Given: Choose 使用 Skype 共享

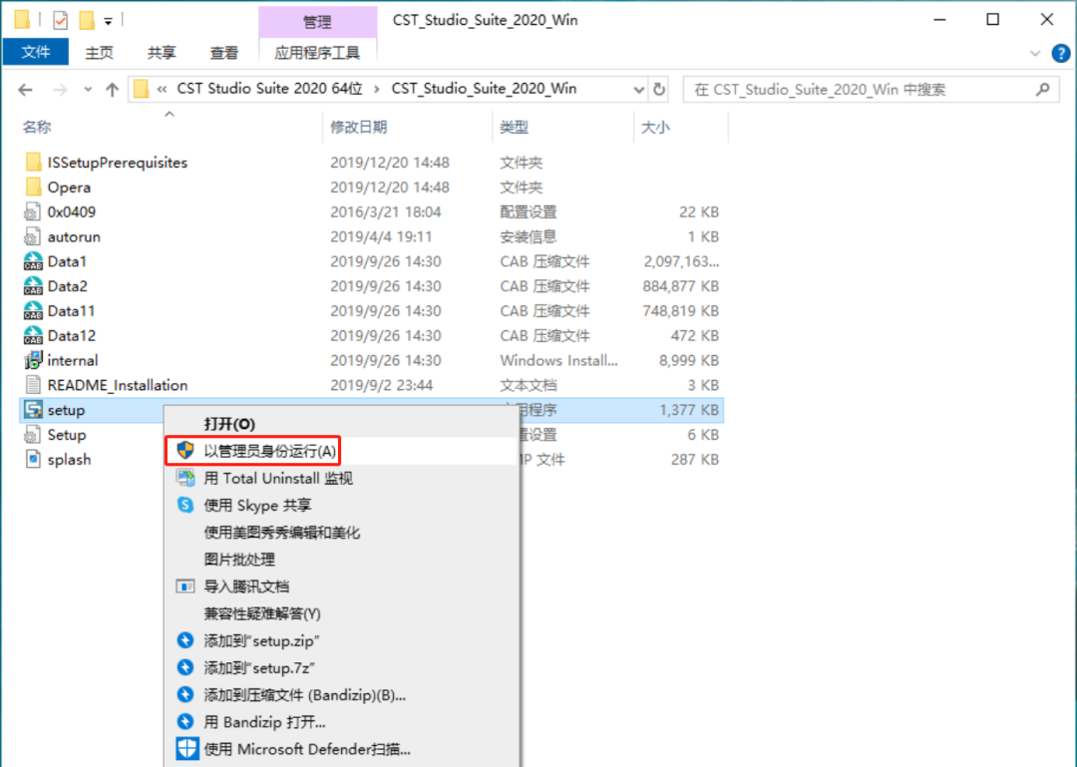Looking at the screenshot, I should point(341,505).
